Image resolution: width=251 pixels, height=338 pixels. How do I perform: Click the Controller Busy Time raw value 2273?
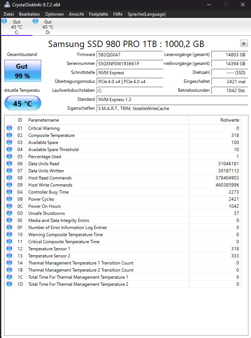point(234,192)
